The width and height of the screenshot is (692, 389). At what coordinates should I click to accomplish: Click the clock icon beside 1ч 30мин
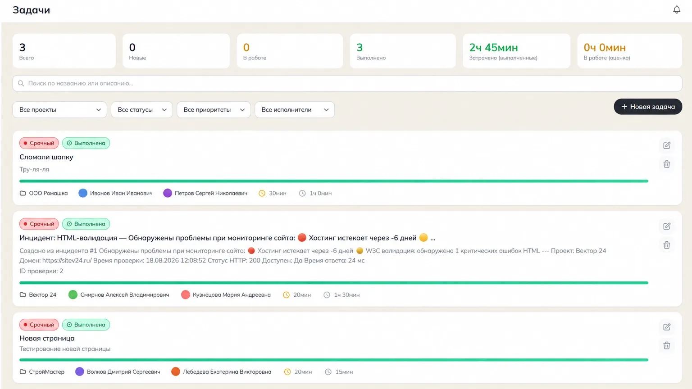coord(327,295)
